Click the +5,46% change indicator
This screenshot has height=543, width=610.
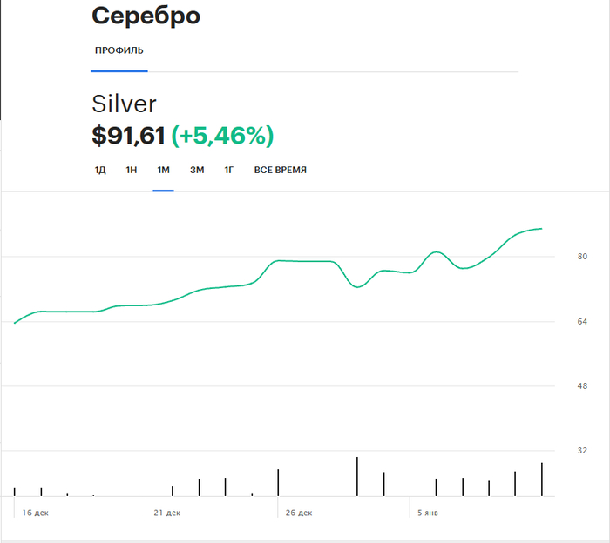(222, 135)
